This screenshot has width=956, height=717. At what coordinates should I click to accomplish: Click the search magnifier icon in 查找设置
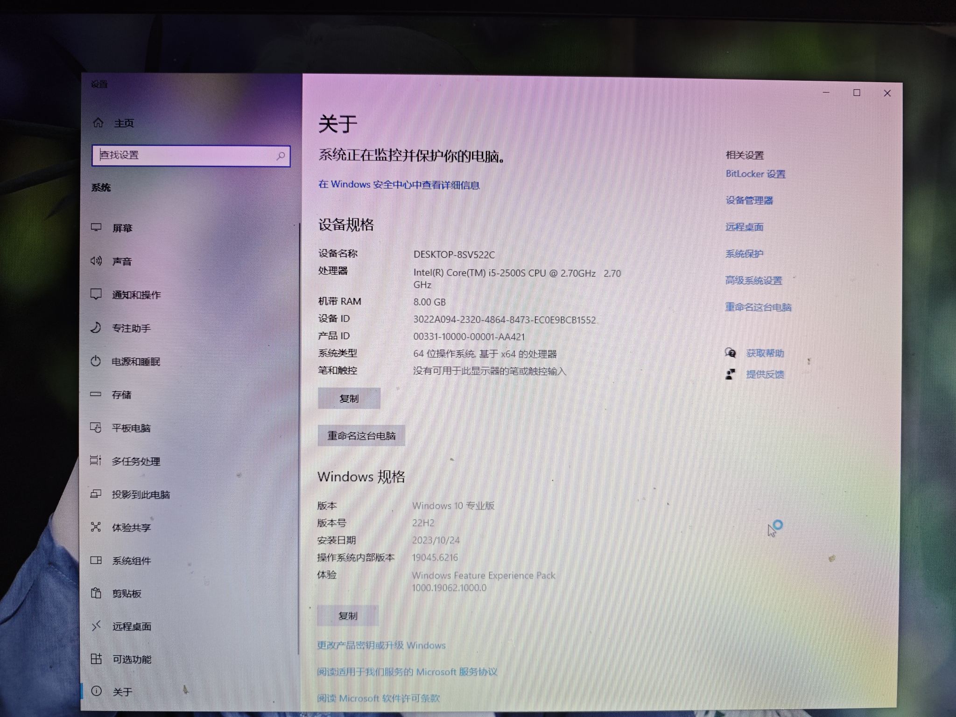click(281, 156)
